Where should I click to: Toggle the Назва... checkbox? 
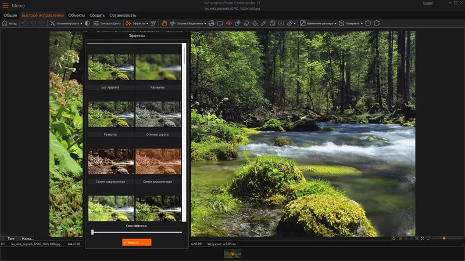click(x=20, y=238)
